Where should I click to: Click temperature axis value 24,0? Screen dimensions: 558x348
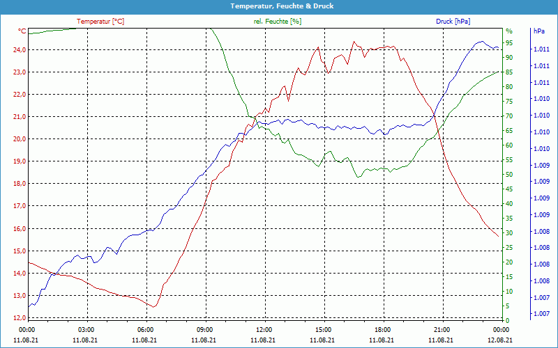20,49
